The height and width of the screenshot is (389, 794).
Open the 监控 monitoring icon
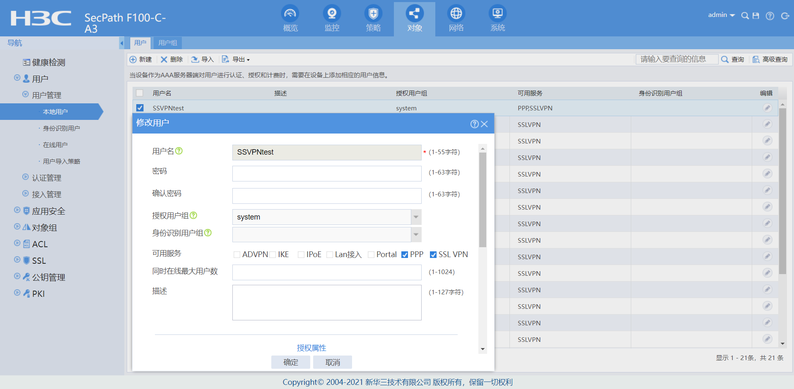332,14
